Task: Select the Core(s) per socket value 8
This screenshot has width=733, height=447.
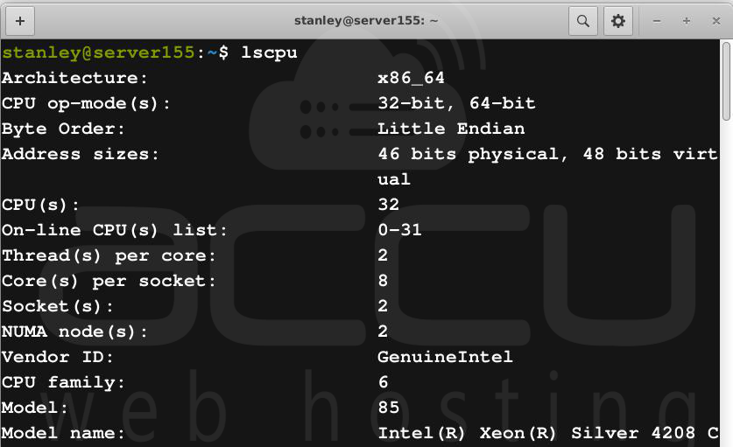Action: pyautogui.click(x=383, y=280)
